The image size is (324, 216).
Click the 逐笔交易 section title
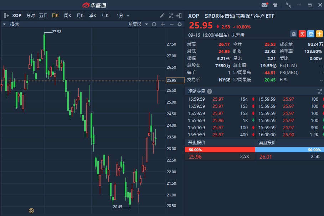pos(196,91)
